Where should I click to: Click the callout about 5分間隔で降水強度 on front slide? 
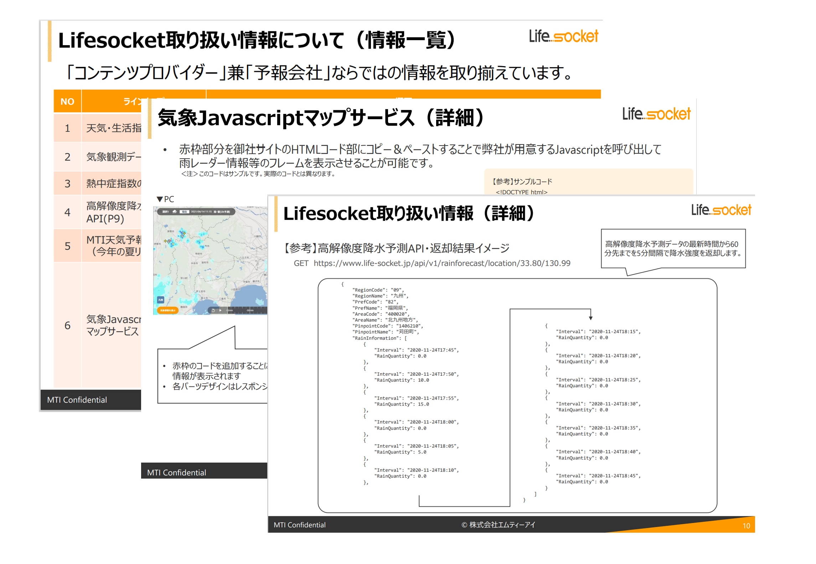coord(673,249)
